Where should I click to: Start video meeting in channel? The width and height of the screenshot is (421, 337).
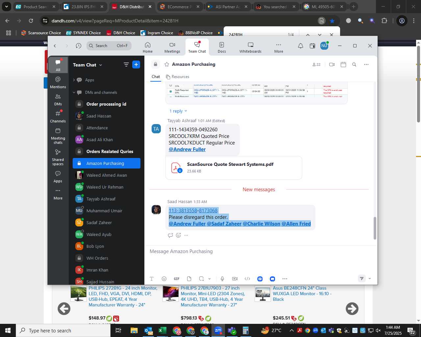(x=332, y=65)
